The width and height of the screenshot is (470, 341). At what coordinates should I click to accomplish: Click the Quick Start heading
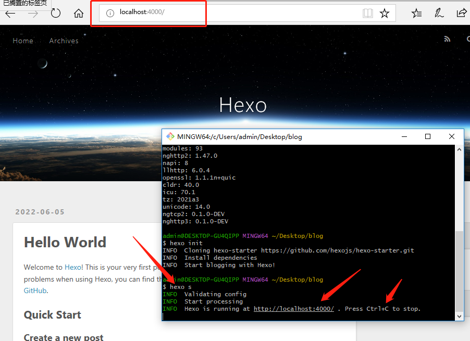(x=53, y=315)
